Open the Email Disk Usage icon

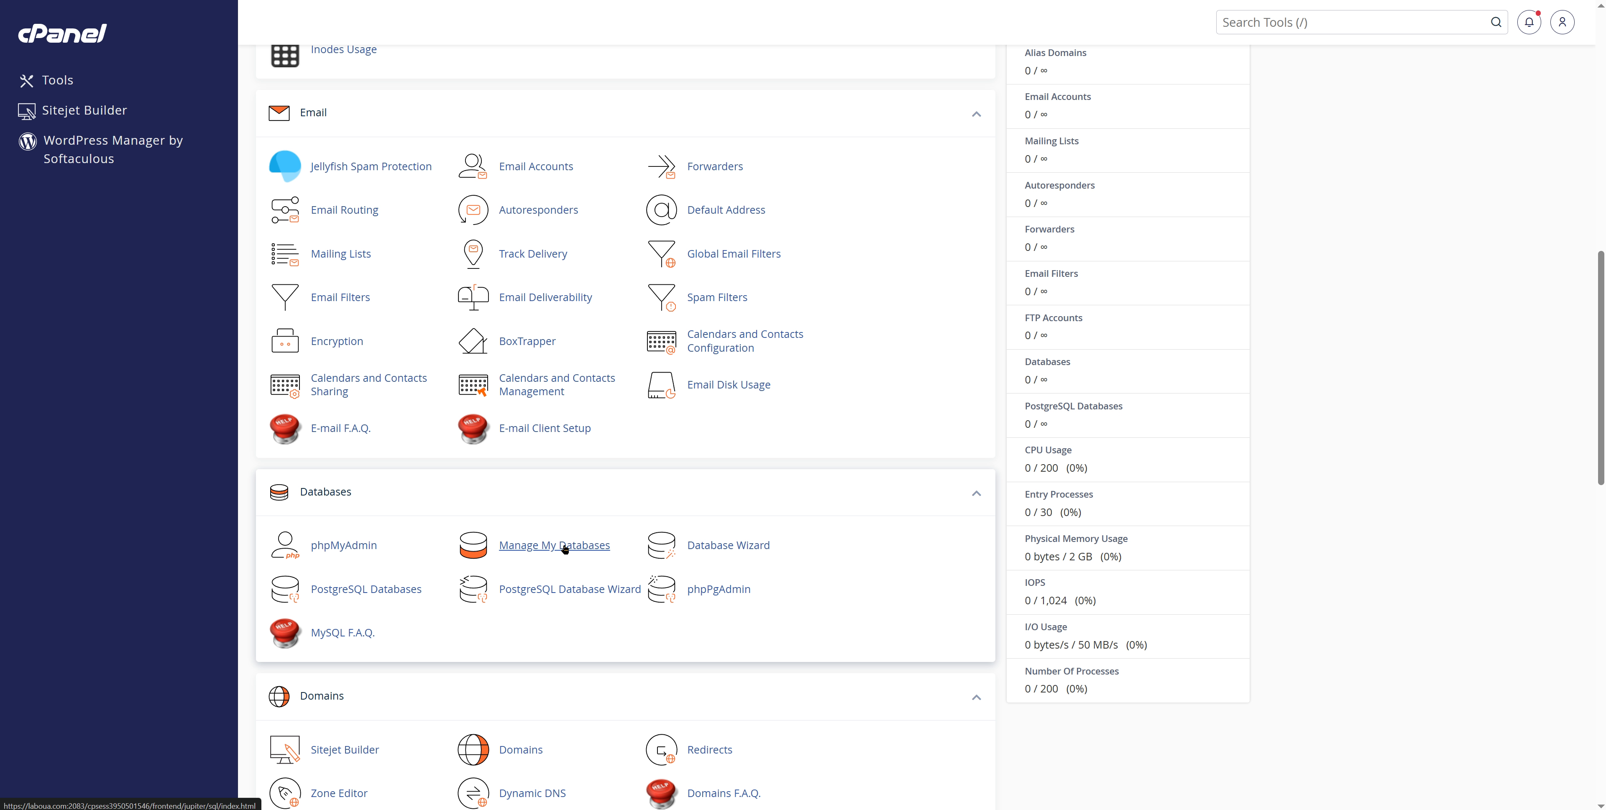pos(662,385)
